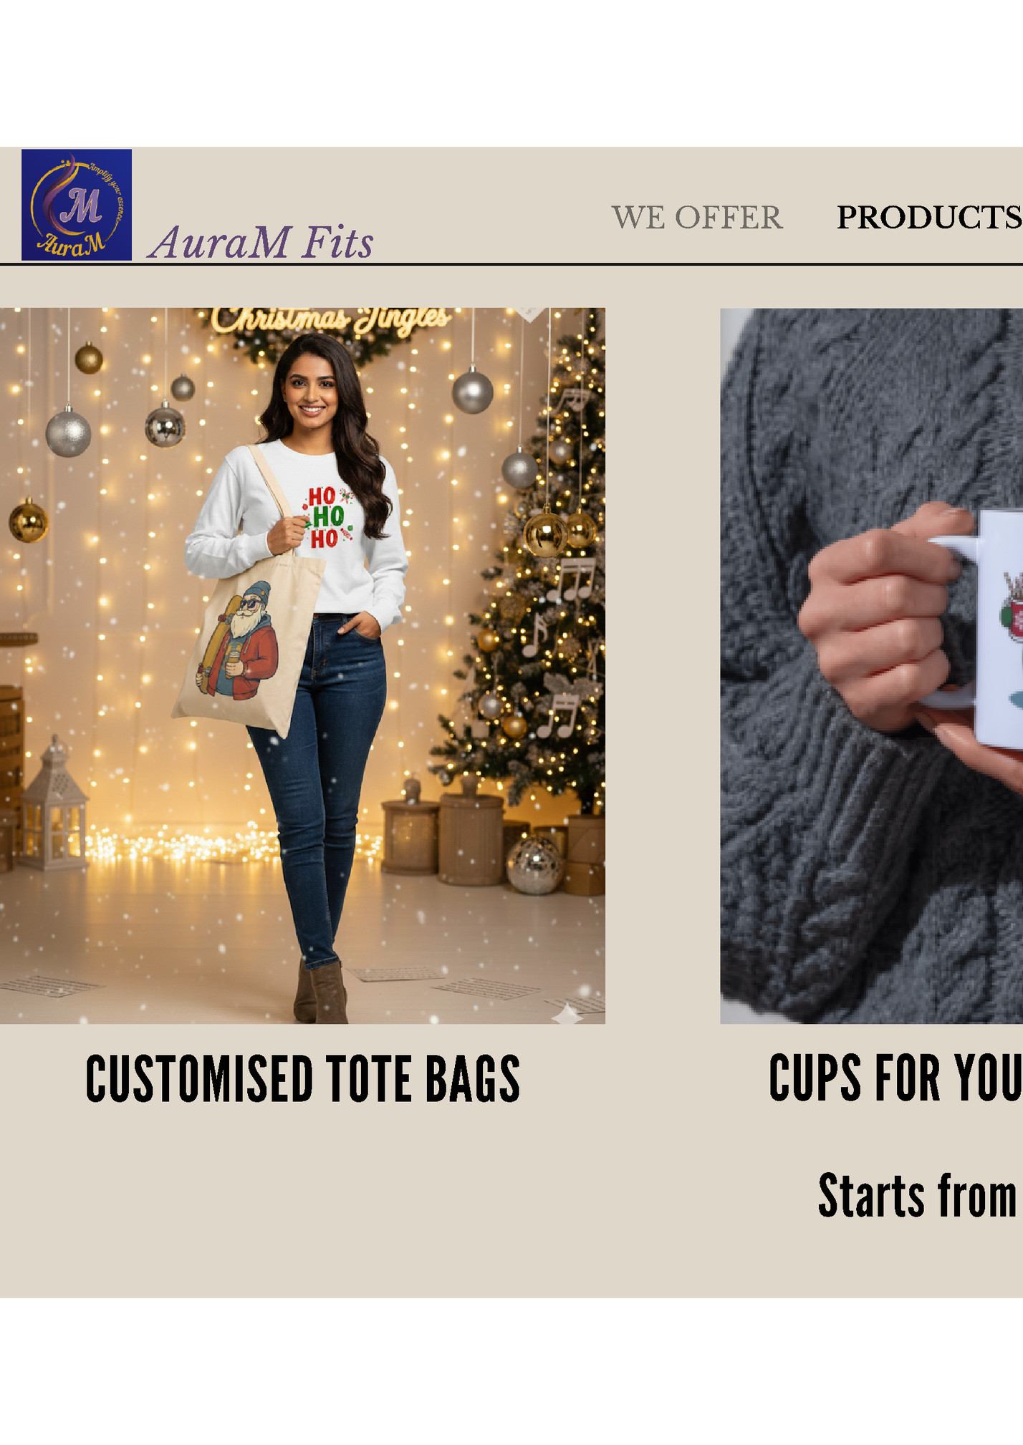Click the CUPS FOR YOU heading
1023x1445 pixels.
[x=895, y=1078]
